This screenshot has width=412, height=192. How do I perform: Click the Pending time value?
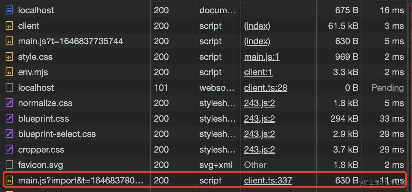[x=388, y=88]
